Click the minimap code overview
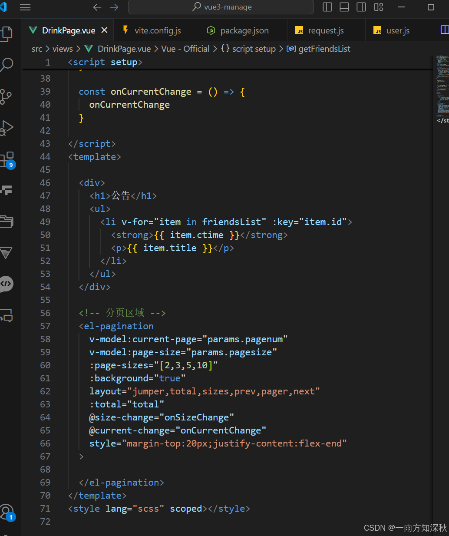The height and width of the screenshot is (536, 449). pyautogui.click(x=442, y=87)
